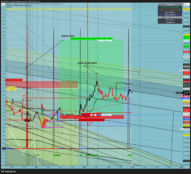The image size is (191, 174).
Task: Click the orange-text button on red order label
Action: click(x=95, y=115)
